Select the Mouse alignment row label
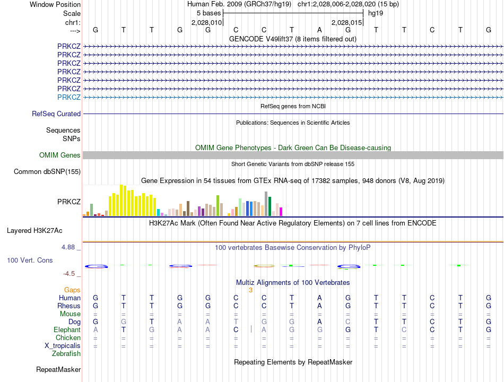Screen dimensions: 504x382 pyautogui.click(x=70, y=314)
